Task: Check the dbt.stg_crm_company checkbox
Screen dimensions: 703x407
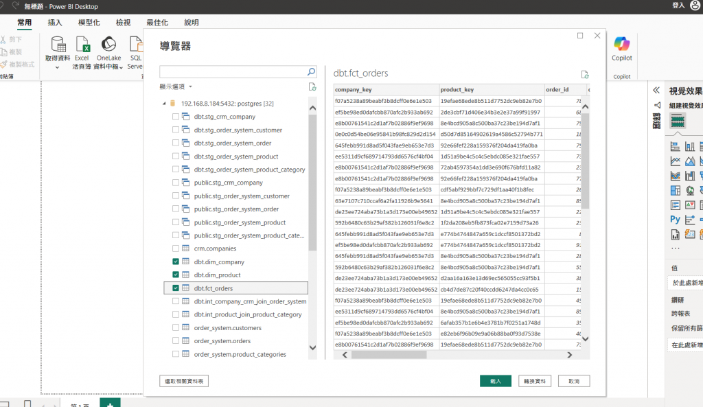Action: click(x=176, y=117)
